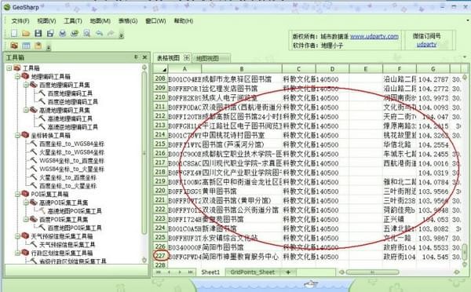Collapse the 百度POI采集工具集 node
The height and width of the screenshot is (292, 471).
(x=26, y=220)
